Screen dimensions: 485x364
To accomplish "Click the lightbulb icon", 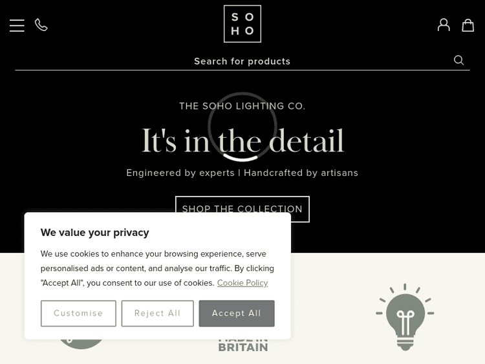I will tap(405, 317).
